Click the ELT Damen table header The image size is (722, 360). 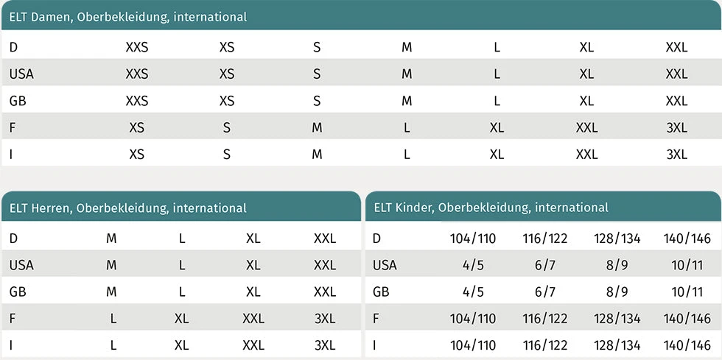point(128,17)
